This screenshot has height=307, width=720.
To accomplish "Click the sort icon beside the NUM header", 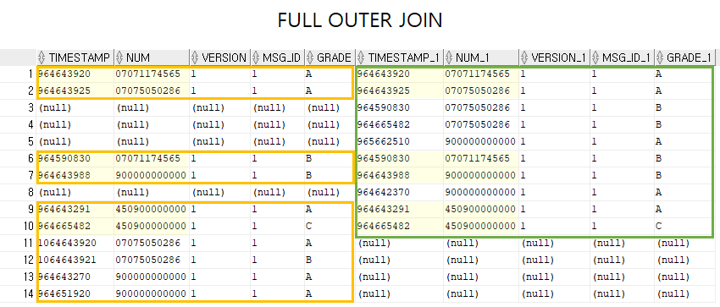I will tap(119, 58).
